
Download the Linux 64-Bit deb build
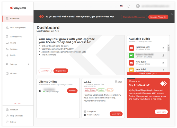pyautogui.click(x=163, y=56)
